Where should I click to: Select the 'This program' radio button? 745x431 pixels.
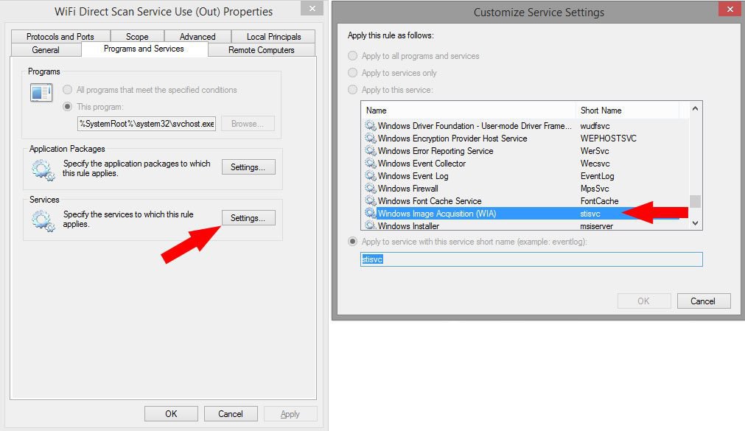tap(68, 106)
